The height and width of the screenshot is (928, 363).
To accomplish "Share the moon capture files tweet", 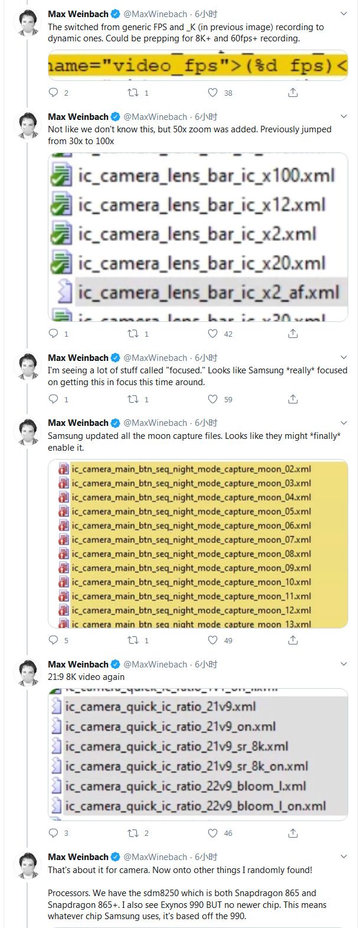I will (293, 640).
